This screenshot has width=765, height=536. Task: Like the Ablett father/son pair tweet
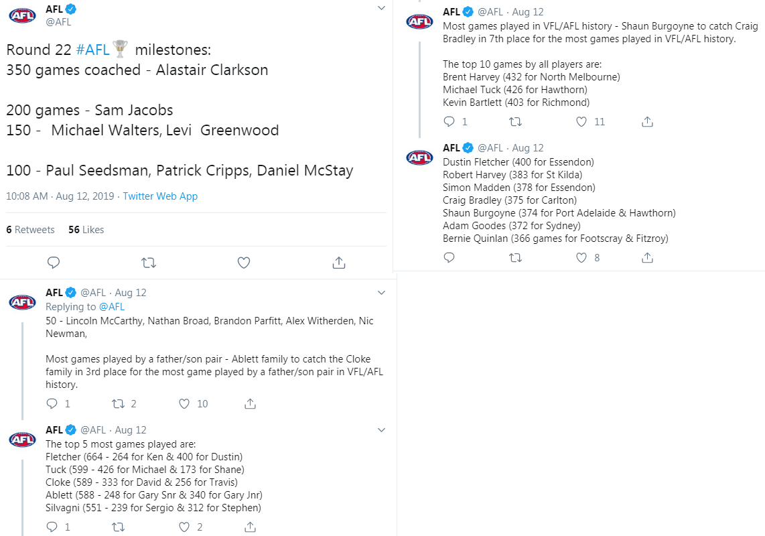184,404
